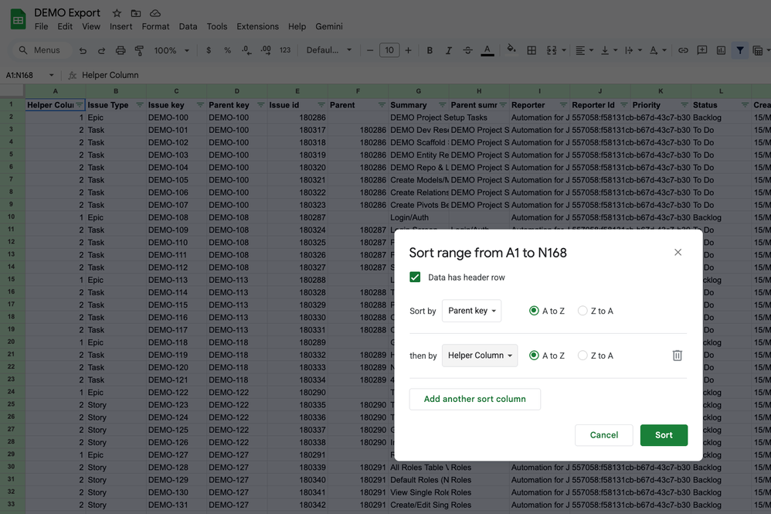
Task: Click the green Sort button
Action: 664,435
